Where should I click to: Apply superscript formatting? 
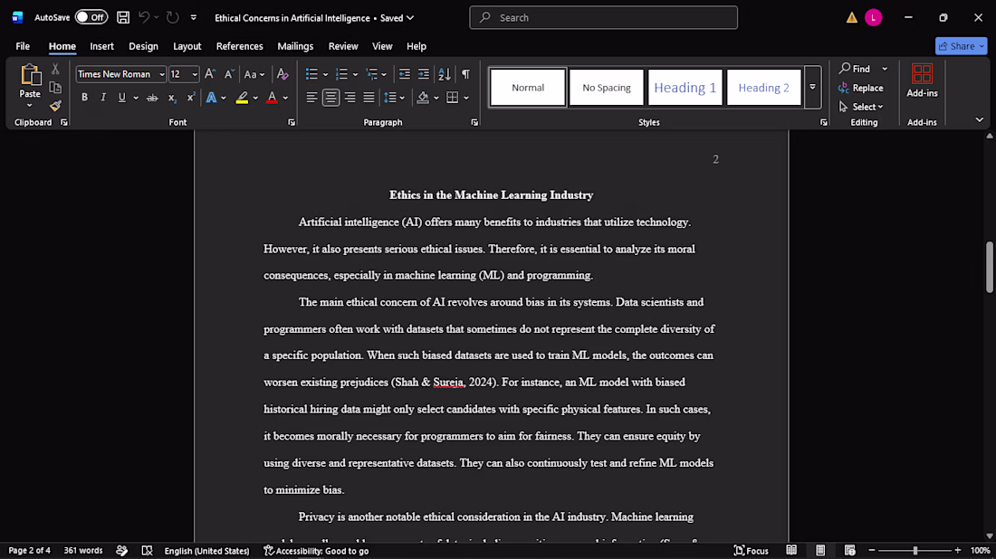click(190, 98)
